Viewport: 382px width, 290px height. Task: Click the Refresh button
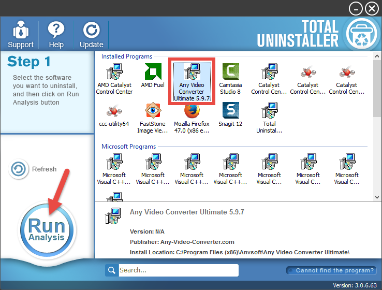pos(33,169)
